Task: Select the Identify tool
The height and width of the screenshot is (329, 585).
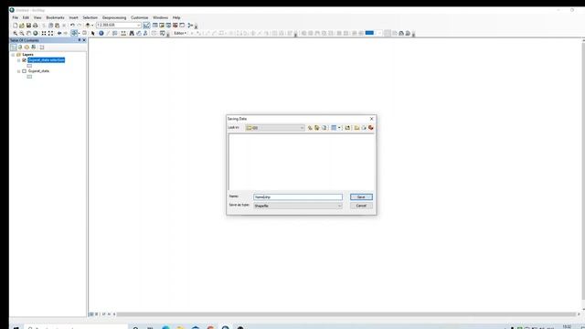Action: 101,33
